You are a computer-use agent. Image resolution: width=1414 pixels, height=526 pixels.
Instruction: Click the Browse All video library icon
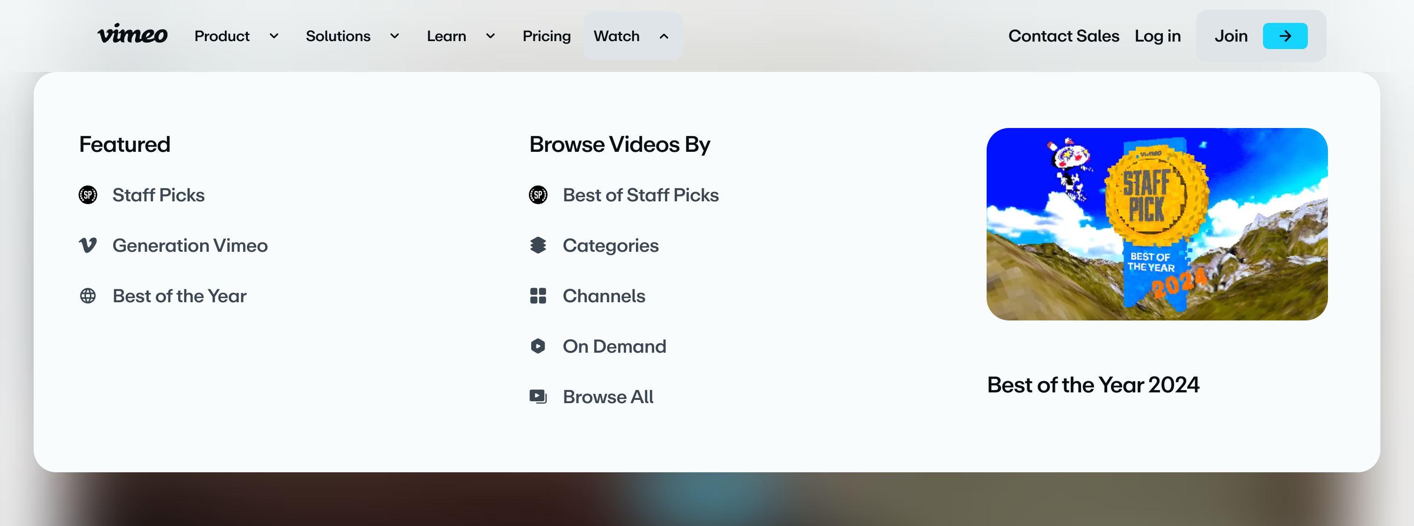[x=538, y=397]
